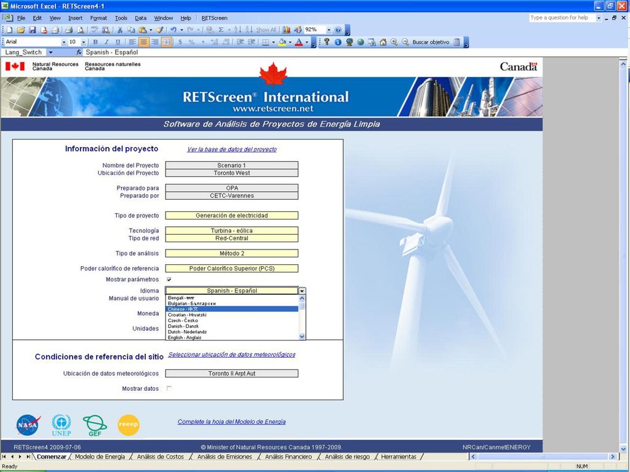Click 'Complete la hoja del Modelo de Energía' link
The height and width of the screenshot is (472, 630).
click(x=232, y=422)
